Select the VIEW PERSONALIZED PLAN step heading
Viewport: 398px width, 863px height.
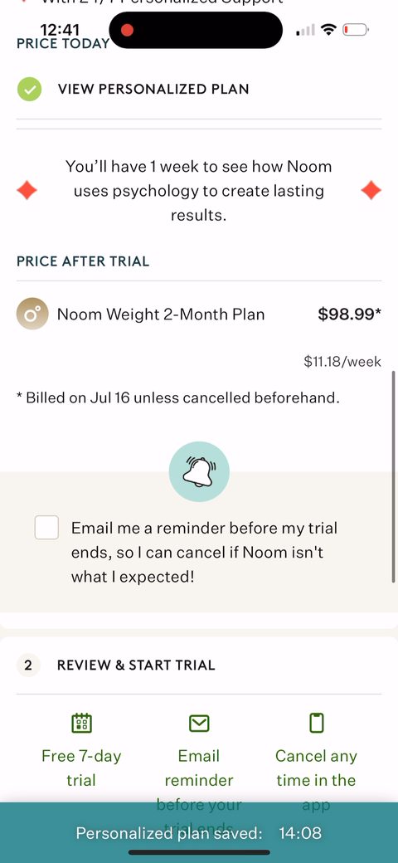153,89
